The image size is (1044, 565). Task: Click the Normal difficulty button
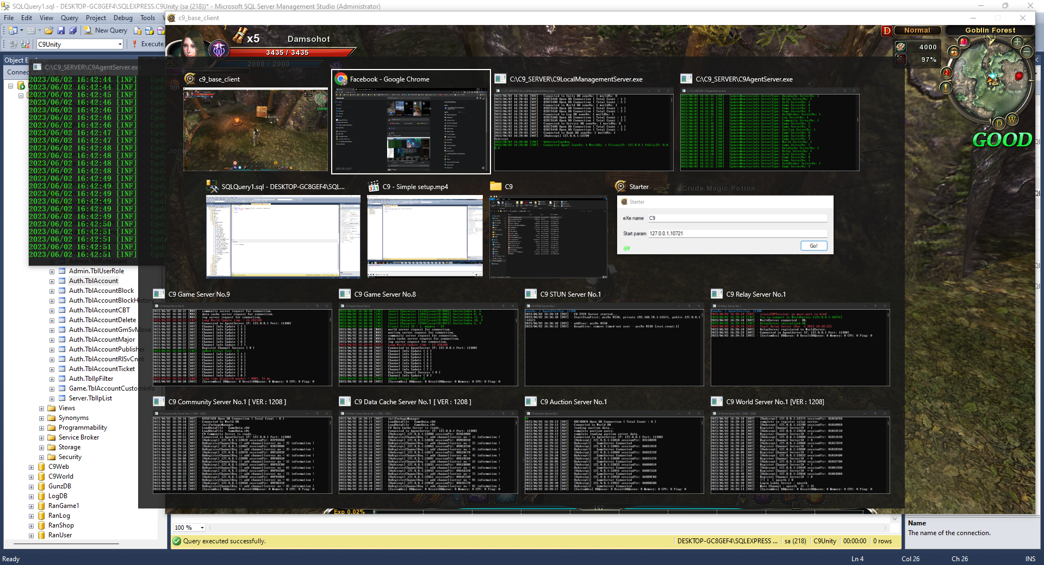pos(918,30)
